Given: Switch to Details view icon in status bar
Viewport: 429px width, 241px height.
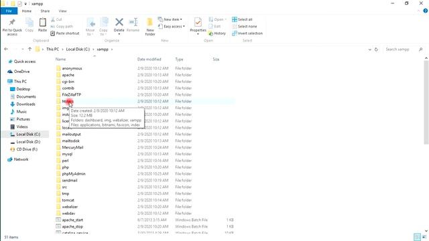Looking at the screenshot, I should tap(417, 237).
